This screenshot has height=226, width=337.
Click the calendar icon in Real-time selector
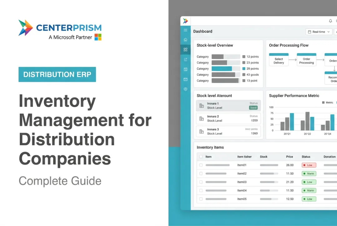tap(310, 32)
